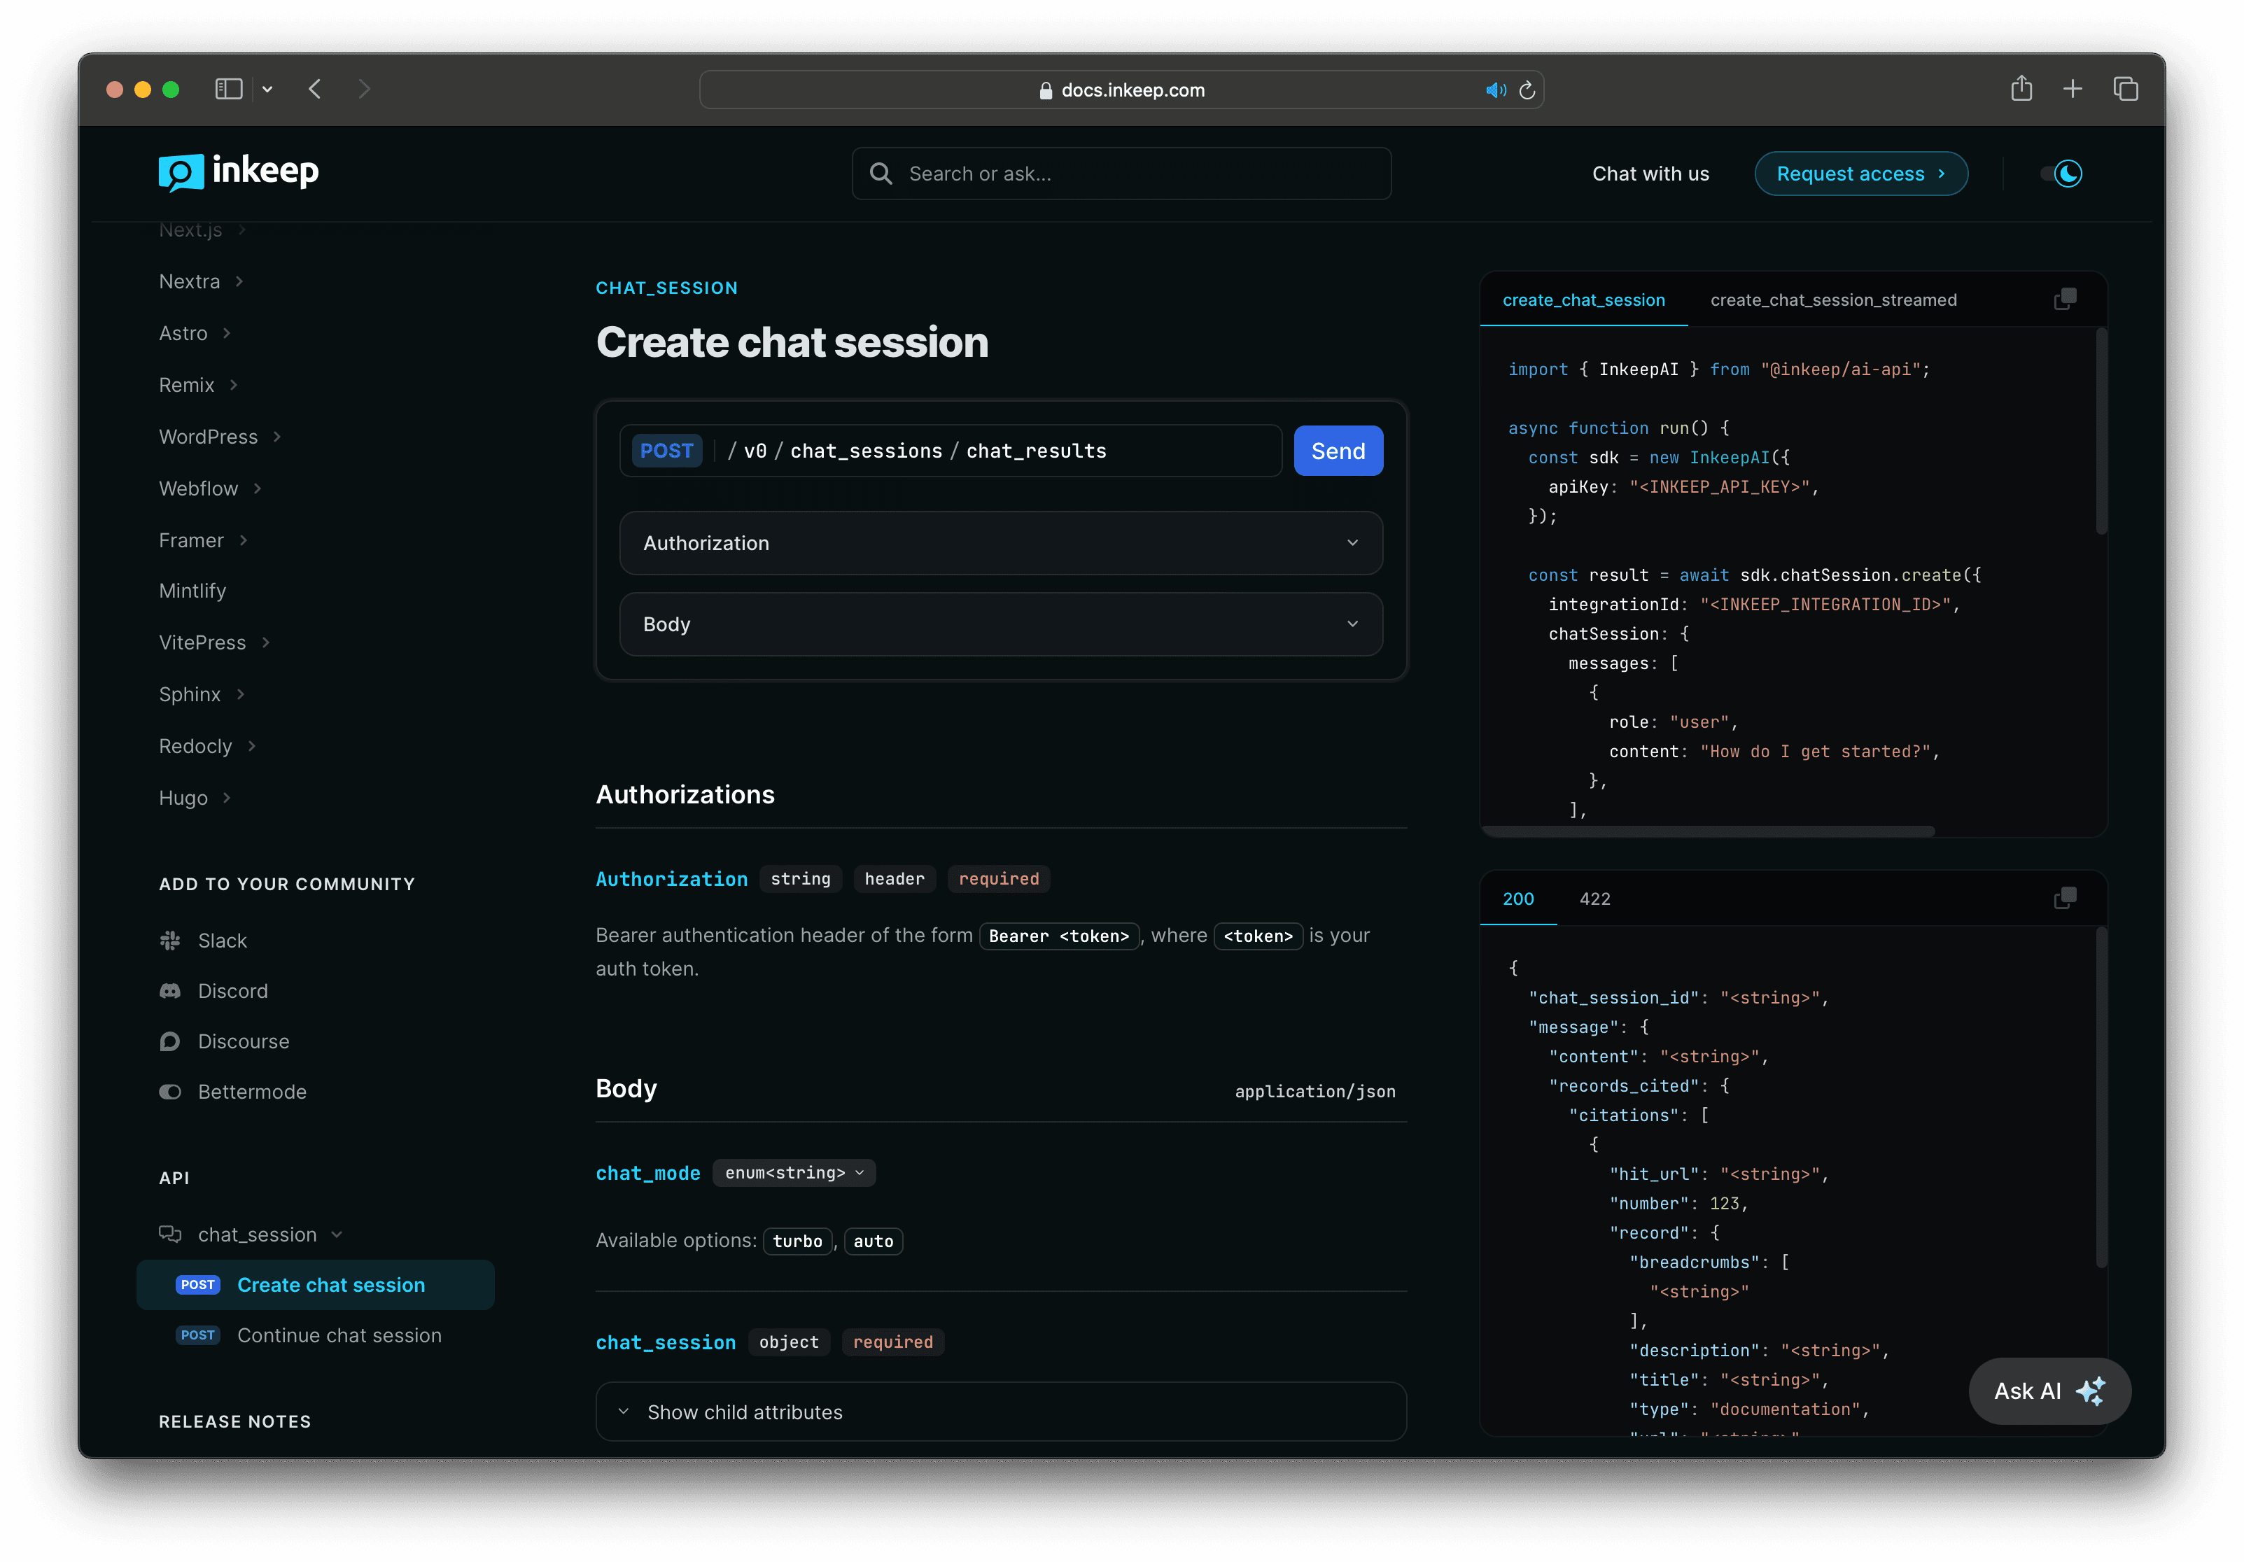The image size is (2244, 1562).
Task: Click the CHAT_SESSION breadcrumb label
Action: coord(666,288)
